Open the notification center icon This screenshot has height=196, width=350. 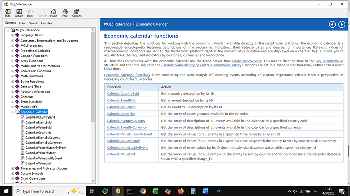[x=342, y=191]
